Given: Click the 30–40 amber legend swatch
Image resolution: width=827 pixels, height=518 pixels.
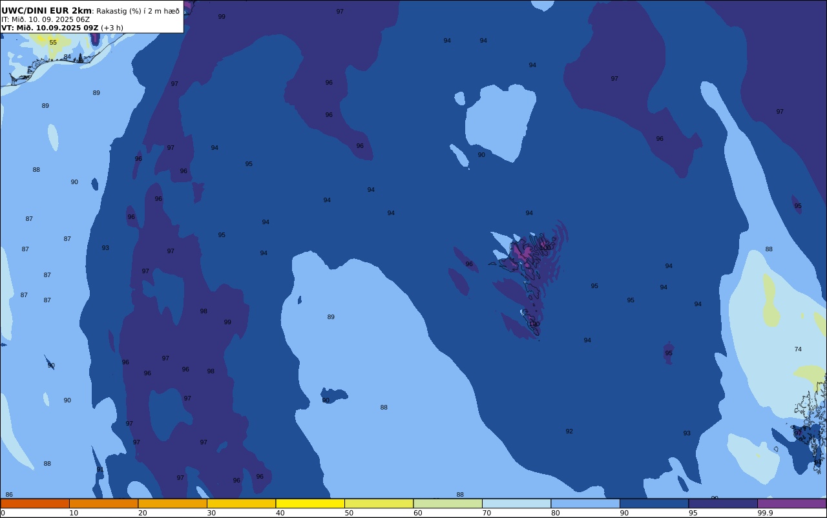Looking at the screenshot, I should [x=241, y=503].
